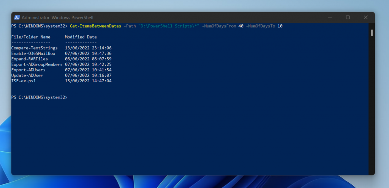Click the -NumOfDaysFrom parameter
The width and height of the screenshot is (389, 188).
(x=219, y=26)
